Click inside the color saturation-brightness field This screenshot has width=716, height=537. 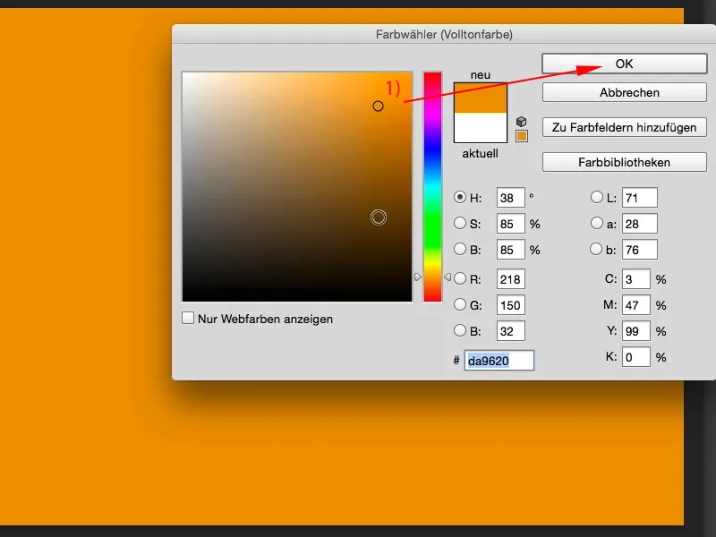pos(297,187)
